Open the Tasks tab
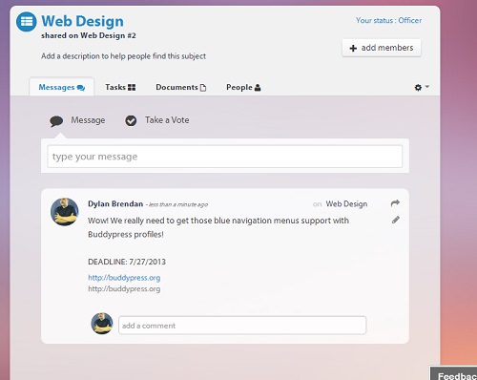 tap(120, 87)
